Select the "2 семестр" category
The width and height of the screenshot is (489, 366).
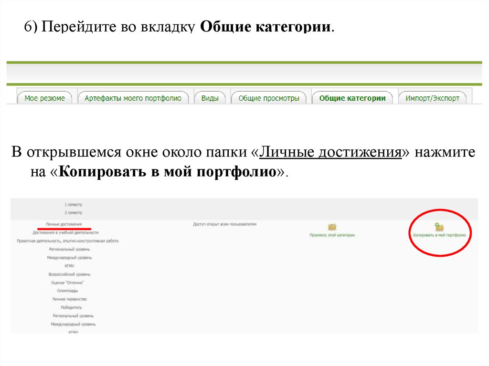(73, 212)
